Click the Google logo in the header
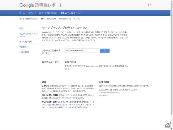 (x=27, y=5)
